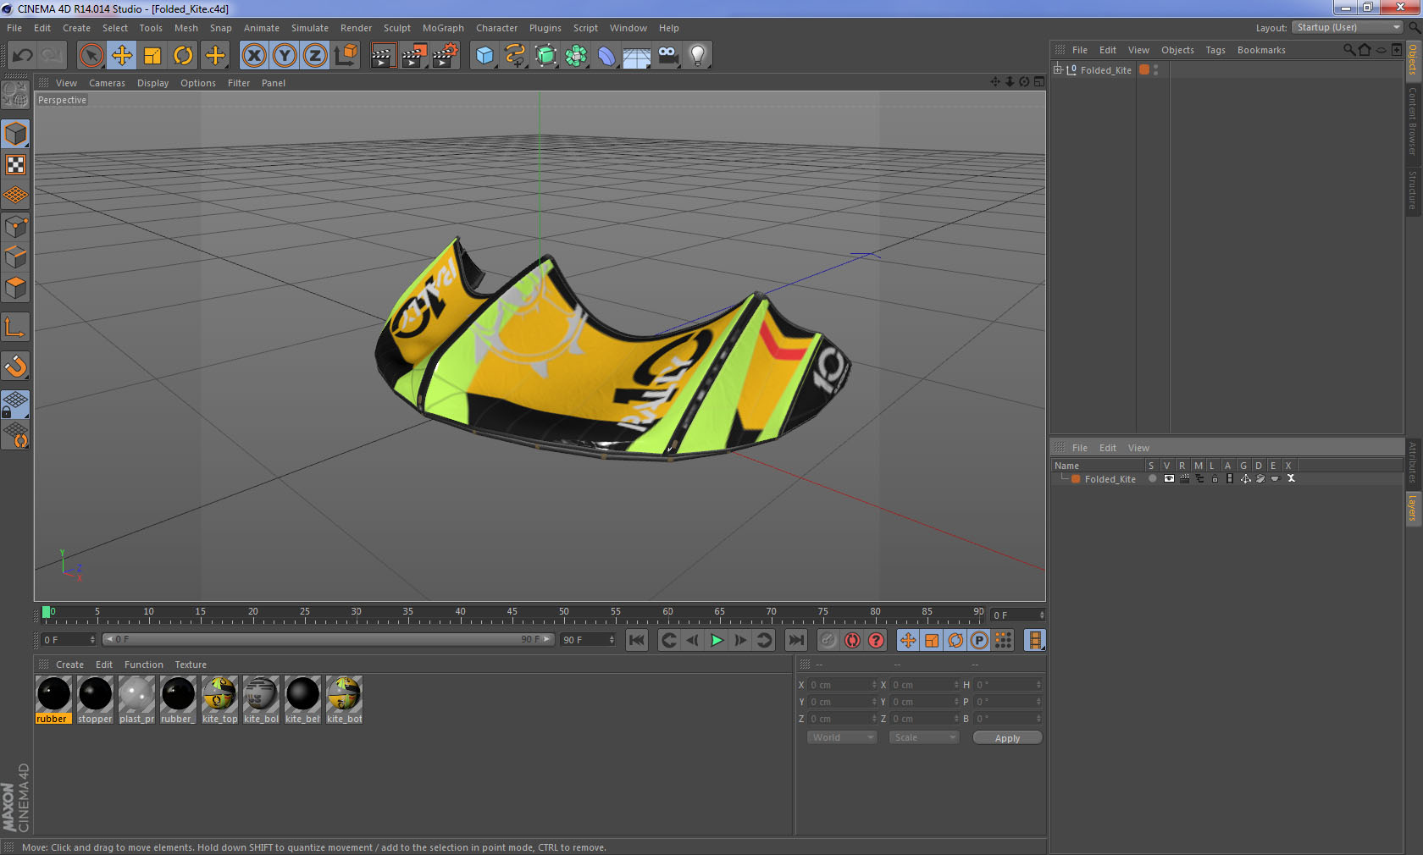Add a NURBS generator object
The image size is (1423, 855).
point(545,56)
